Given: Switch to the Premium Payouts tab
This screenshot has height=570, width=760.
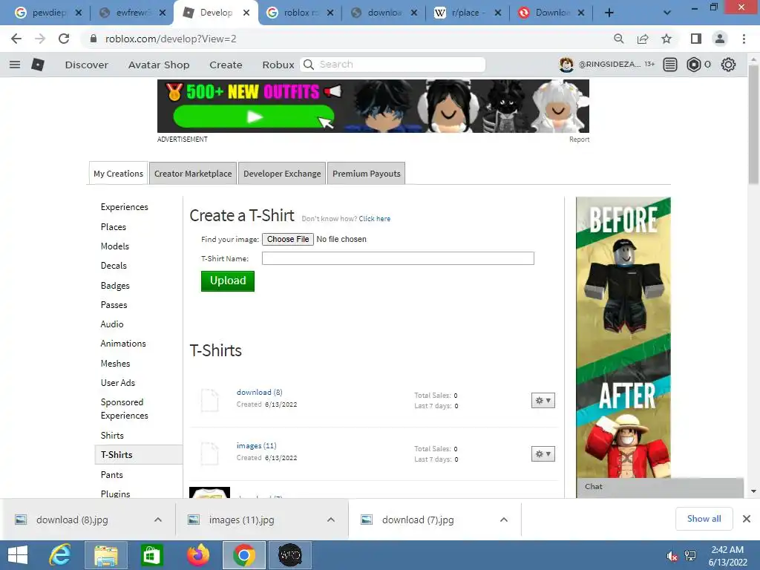Looking at the screenshot, I should click(x=367, y=174).
